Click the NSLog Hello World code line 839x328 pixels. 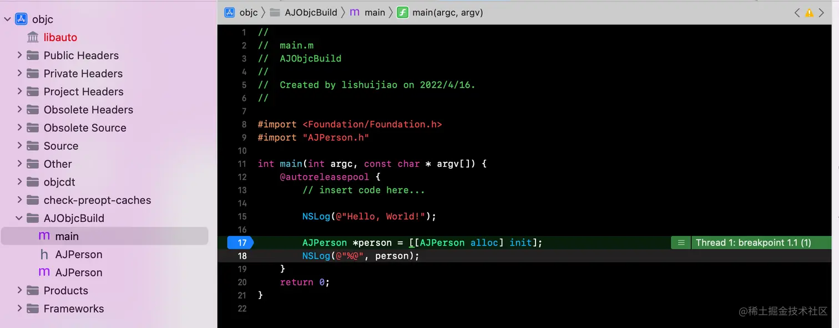coord(369,216)
